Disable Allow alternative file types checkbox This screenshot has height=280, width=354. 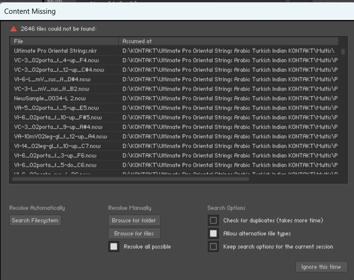coord(213,233)
